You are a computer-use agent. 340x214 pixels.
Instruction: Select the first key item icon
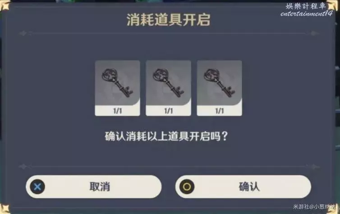tap(117, 83)
